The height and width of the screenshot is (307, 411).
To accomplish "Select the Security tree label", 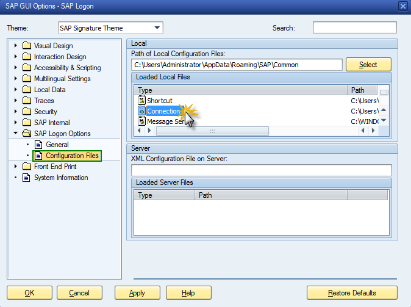I will click(46, 112).
